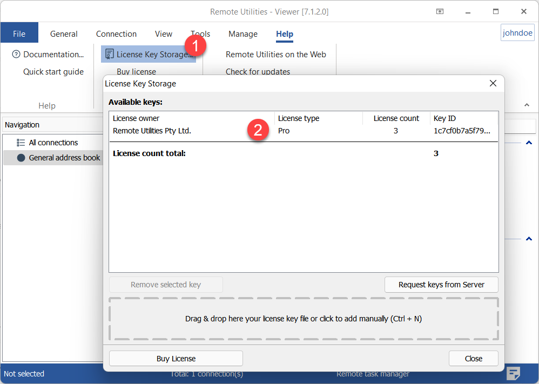
Task: Switch to the Manage tab
Action: (242, 33)
